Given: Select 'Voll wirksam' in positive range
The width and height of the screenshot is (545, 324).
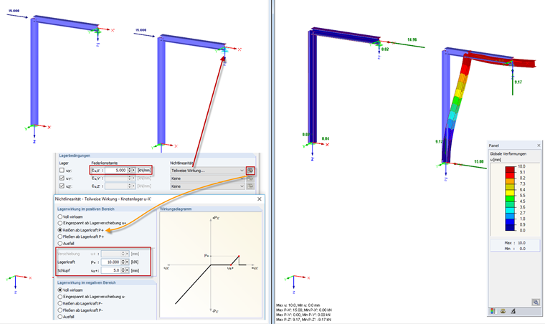Looking at the screenshot, I should [60, 216].
